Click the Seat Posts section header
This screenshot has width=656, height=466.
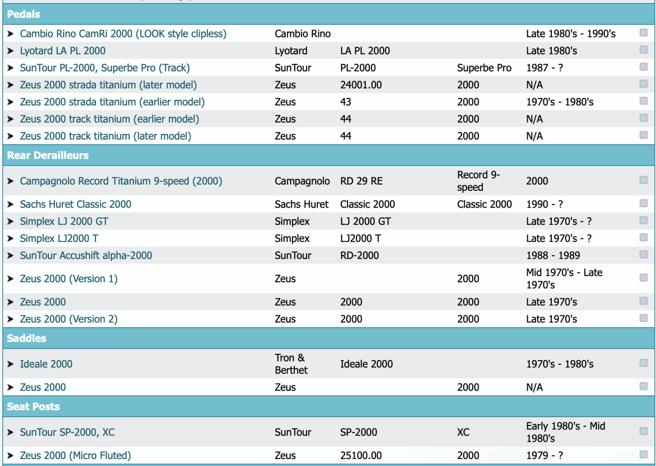(33, 407)
